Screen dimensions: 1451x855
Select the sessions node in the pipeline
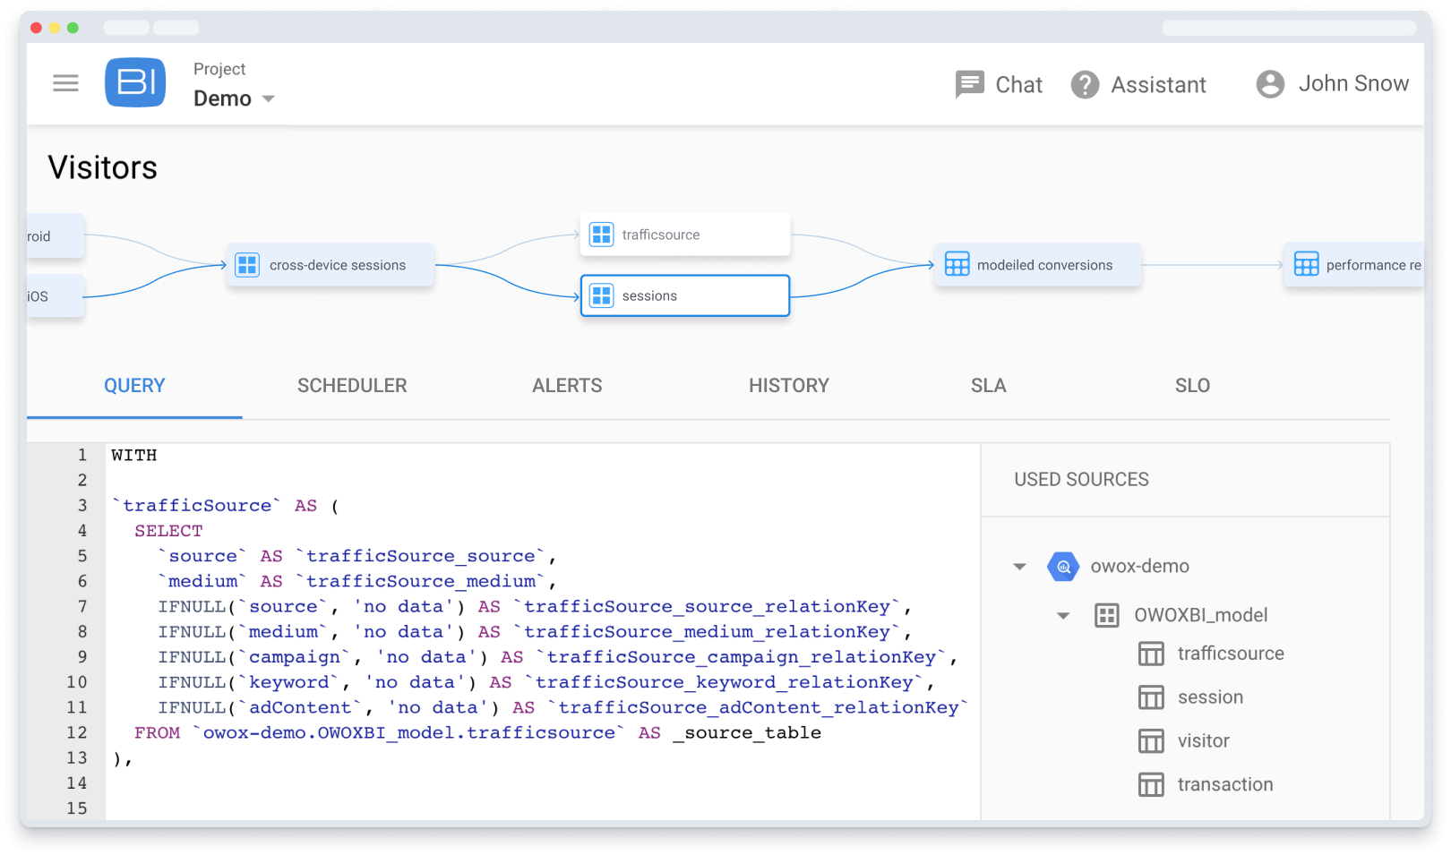tap(684, 295)
